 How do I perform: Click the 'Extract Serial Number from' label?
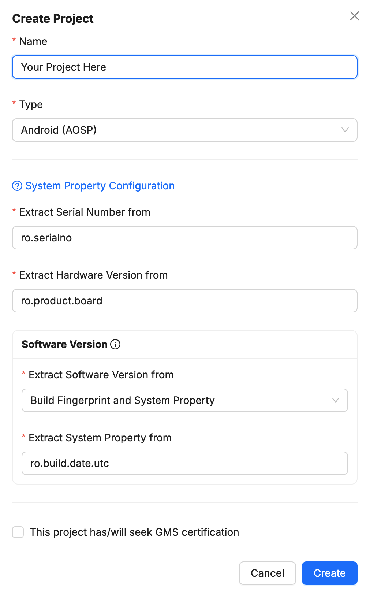pyautogui.click(x=85, y=212)
